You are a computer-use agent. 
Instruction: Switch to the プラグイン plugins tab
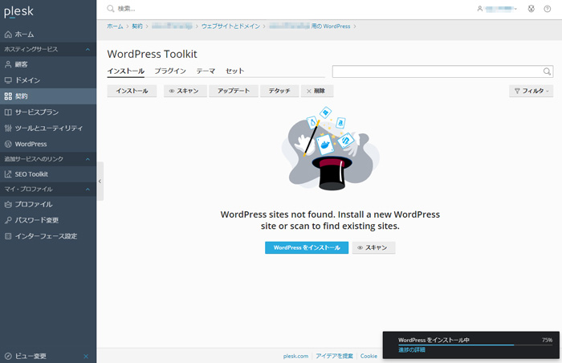click(170, 71)
